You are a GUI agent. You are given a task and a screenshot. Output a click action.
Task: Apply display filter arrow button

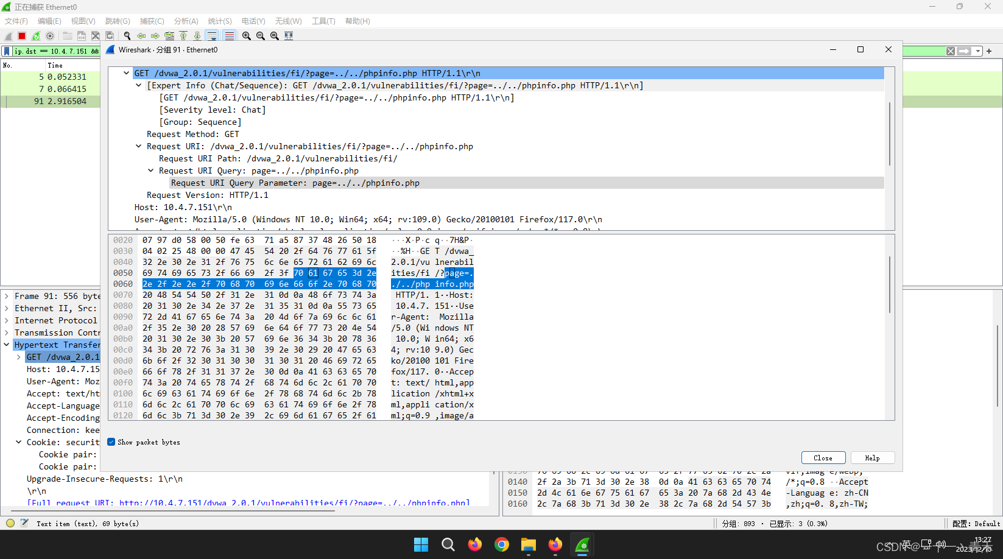(964, 51)
